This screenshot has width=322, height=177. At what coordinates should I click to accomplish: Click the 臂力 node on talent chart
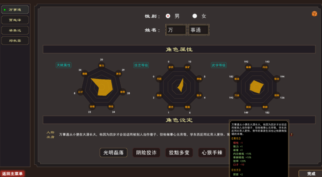pos(102,66)
